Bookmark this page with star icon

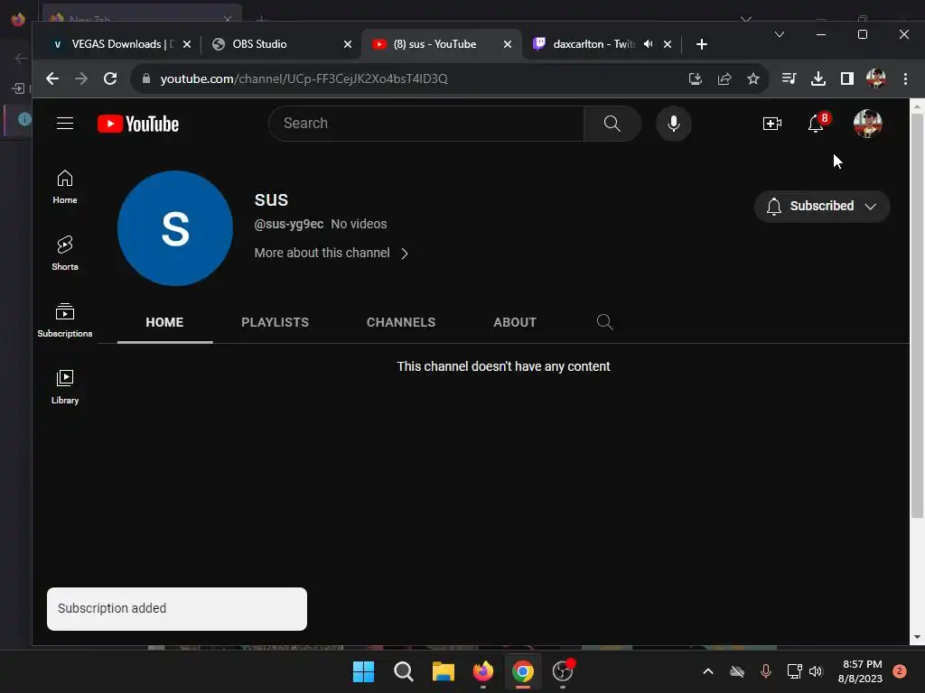click(x=752, y=79)
